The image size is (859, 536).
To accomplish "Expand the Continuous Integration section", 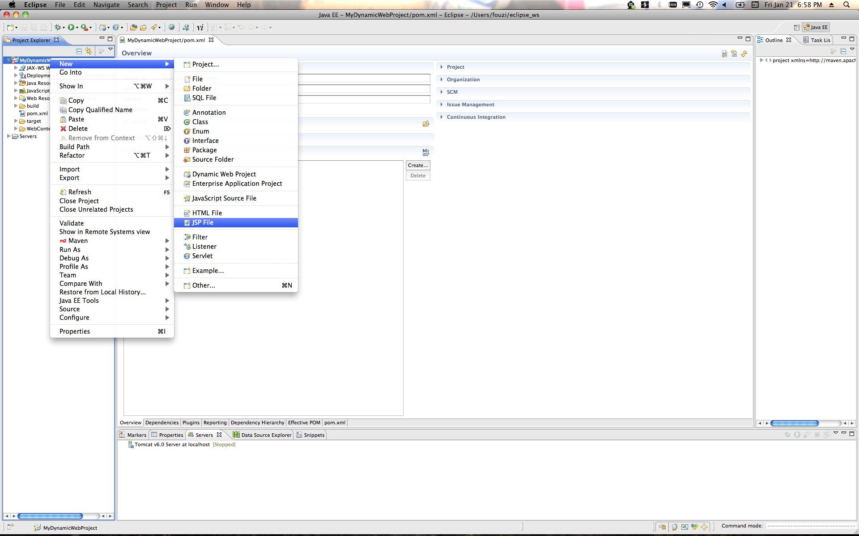I will 442,117.
